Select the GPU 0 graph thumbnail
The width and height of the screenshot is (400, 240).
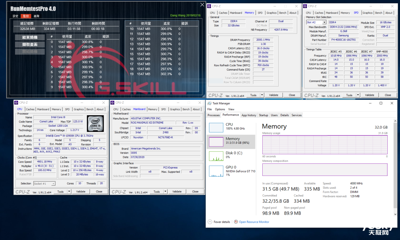(x=216, y=171)
